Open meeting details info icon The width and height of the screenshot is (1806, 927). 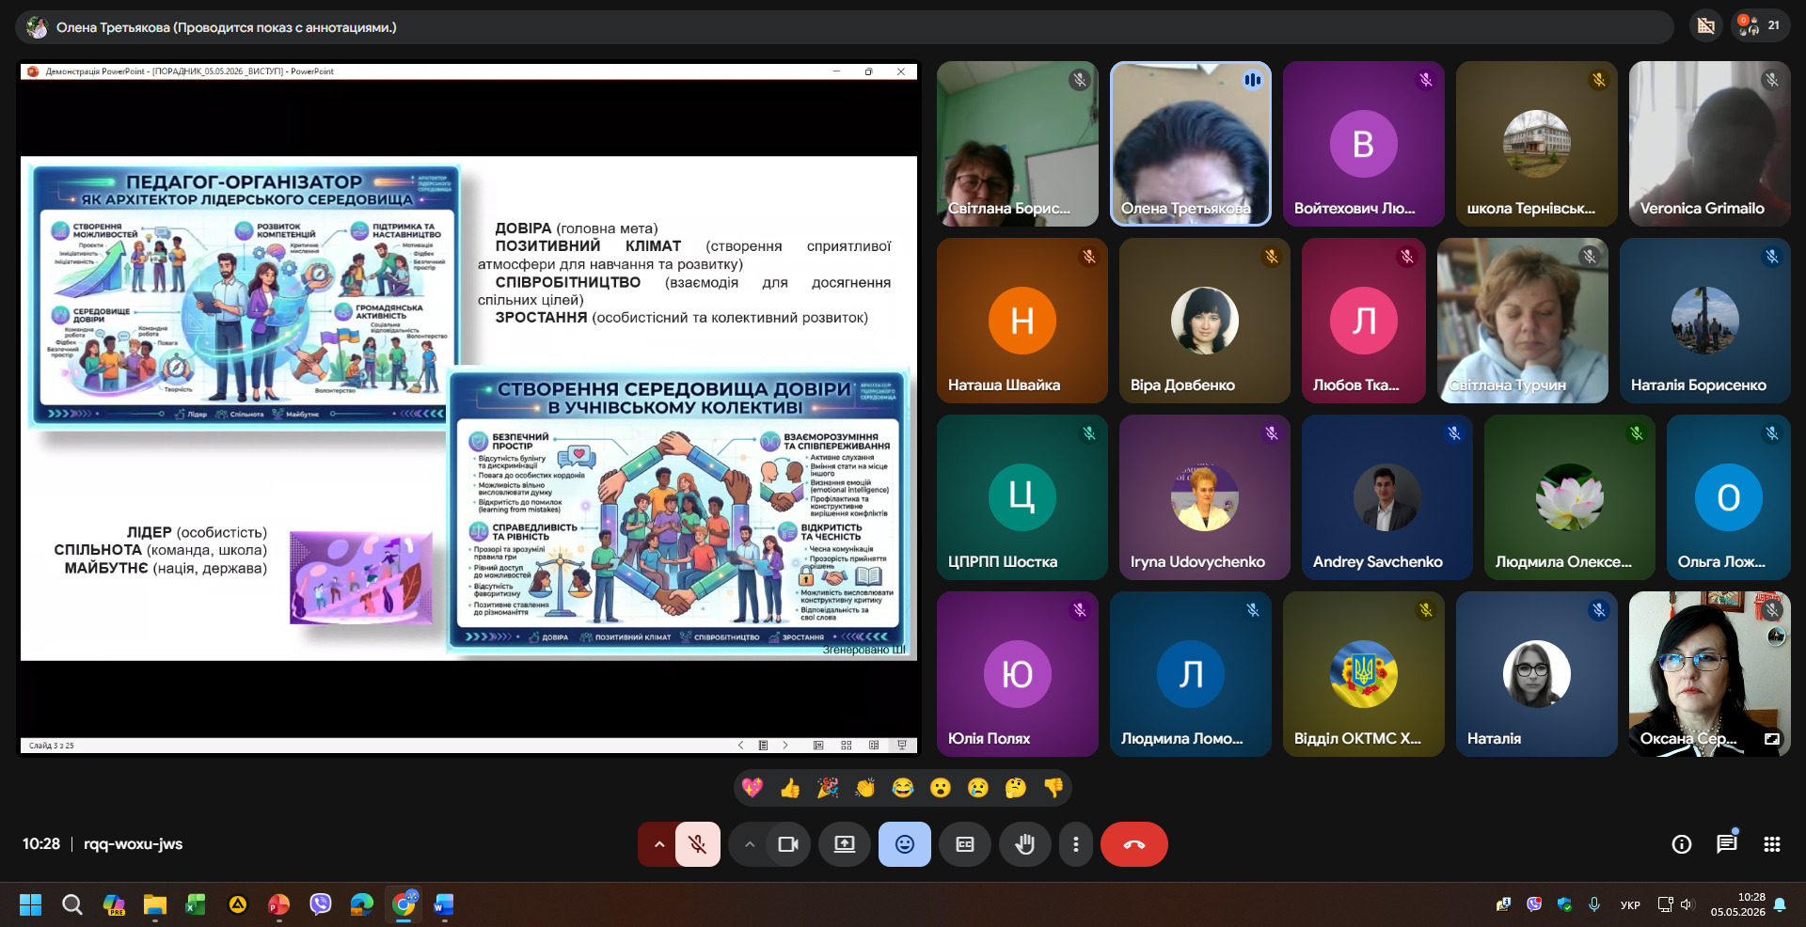tap(1682, 844)
